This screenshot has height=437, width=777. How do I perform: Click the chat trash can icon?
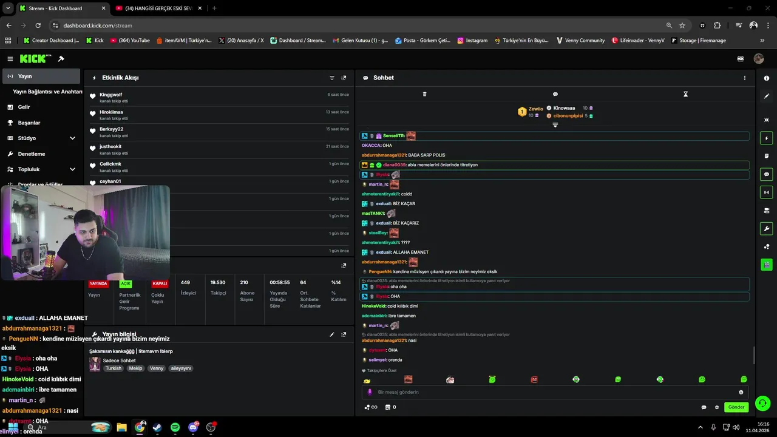pyautogui.click(x=424, y=94)
